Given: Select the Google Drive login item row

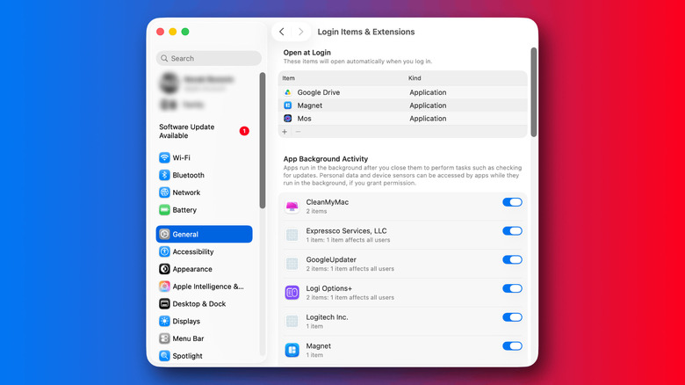Looking at the screenshot, I should [402, 92].
